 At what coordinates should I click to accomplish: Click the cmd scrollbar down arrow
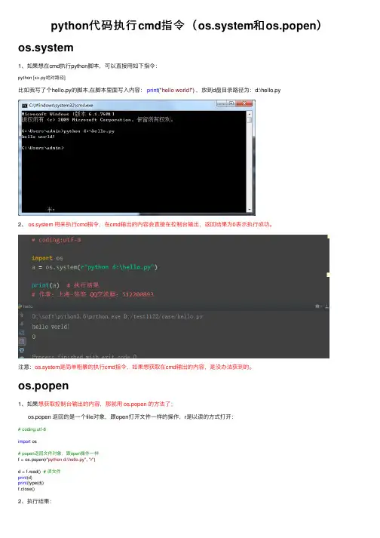tap(250, 209)
